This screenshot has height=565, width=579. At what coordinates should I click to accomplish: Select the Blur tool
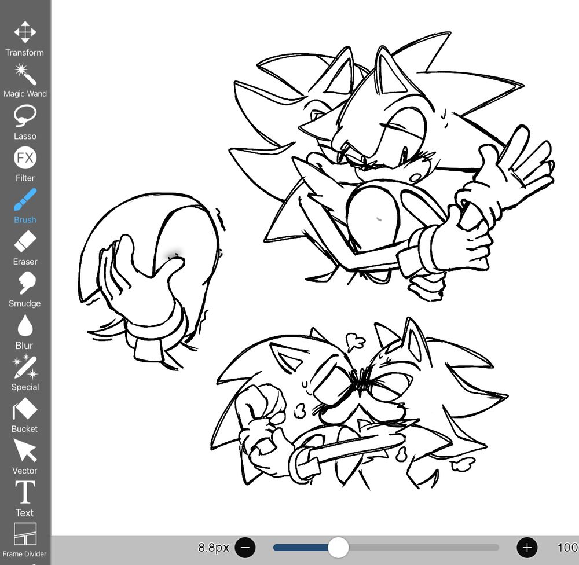(x=25, y=332)
